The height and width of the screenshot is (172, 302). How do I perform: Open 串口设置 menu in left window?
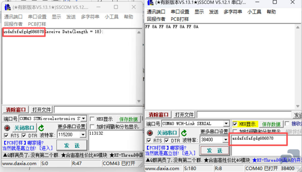37,17
